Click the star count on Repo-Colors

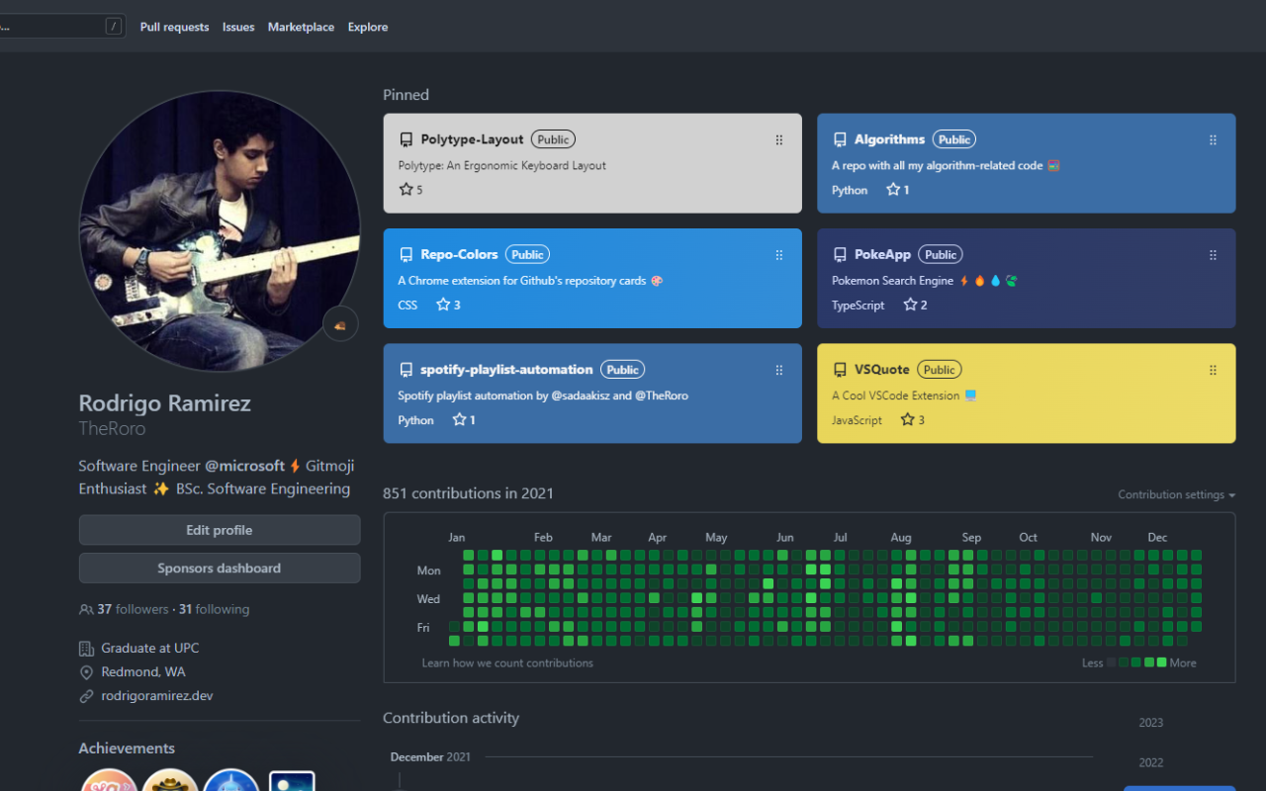pyautogui.click(x=448, y=305)
